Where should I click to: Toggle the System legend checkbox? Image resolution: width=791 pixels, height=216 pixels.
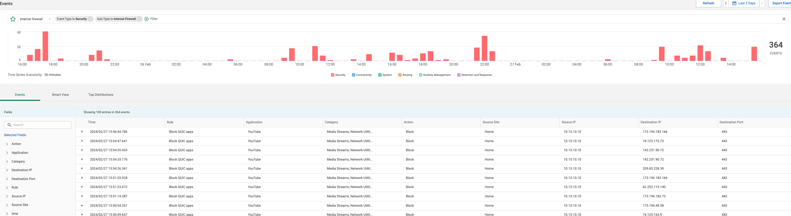click(380, 75)
